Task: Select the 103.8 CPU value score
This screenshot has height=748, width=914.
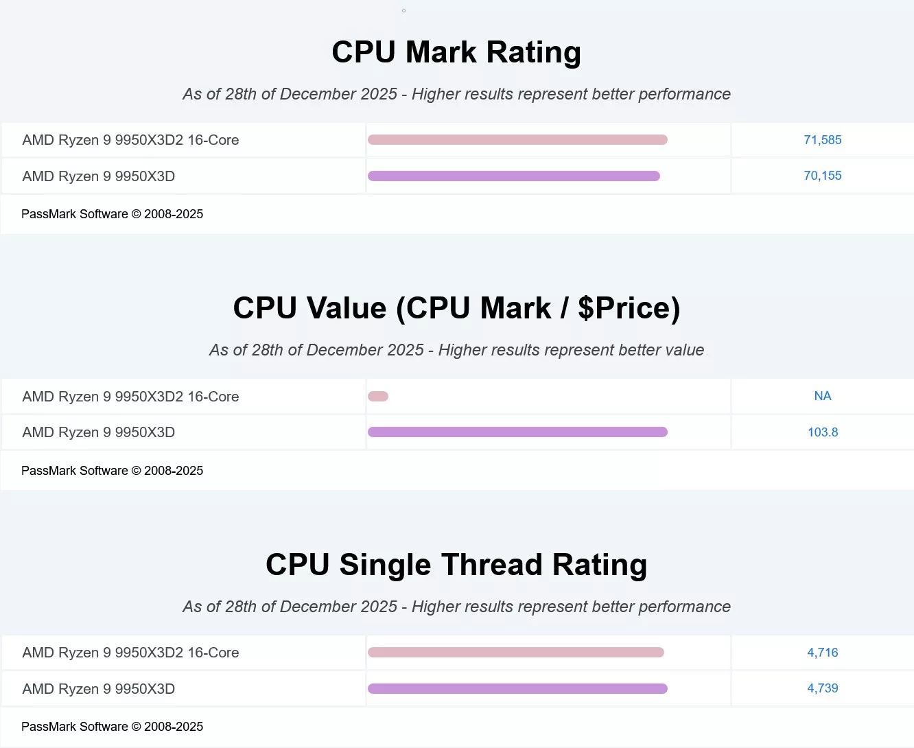Action: 822,432
